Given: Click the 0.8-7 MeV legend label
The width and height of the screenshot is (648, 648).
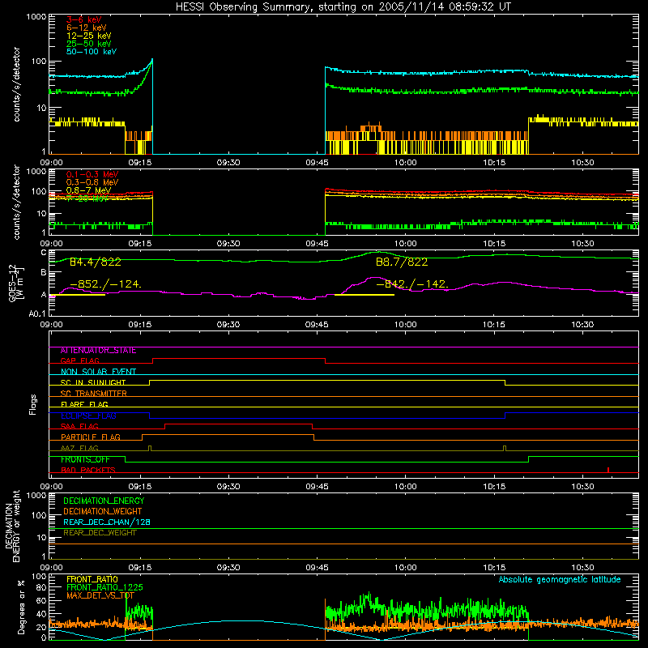Looking at the screenshot, I should [x=88, y=190].
